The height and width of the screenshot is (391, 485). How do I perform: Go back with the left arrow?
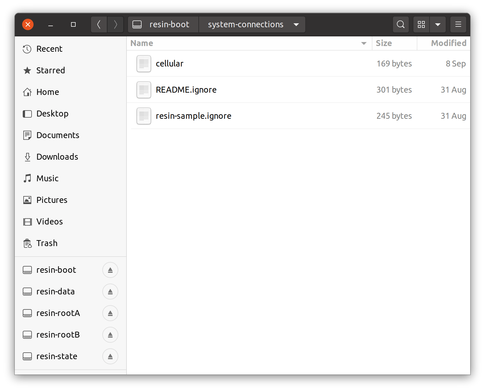coord(99,24)
